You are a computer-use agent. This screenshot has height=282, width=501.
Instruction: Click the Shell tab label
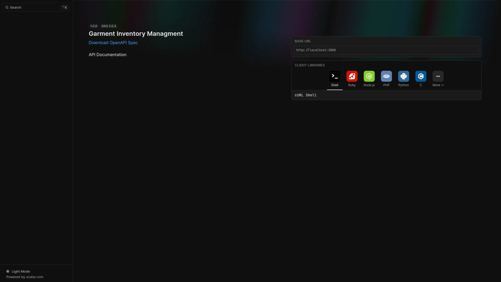pos(335,85)
